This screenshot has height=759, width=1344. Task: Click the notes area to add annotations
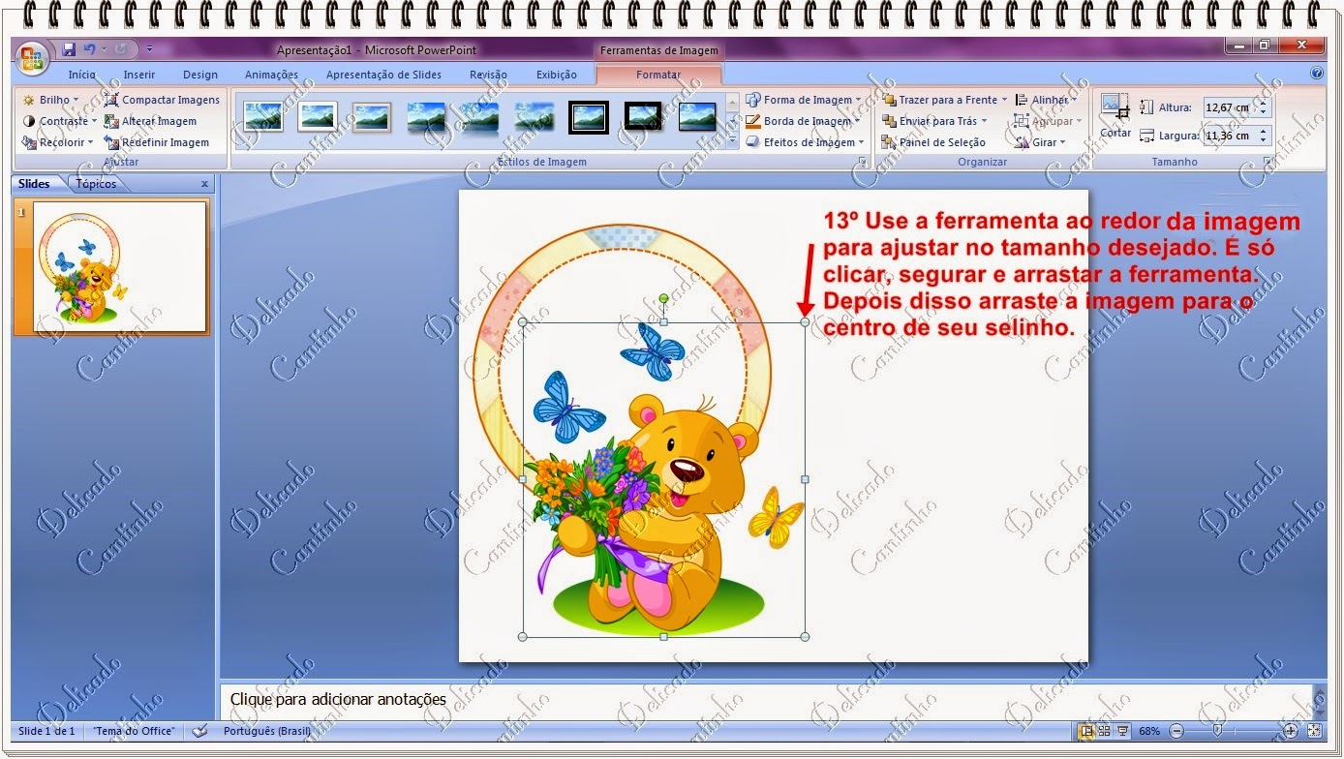[765, 699]
